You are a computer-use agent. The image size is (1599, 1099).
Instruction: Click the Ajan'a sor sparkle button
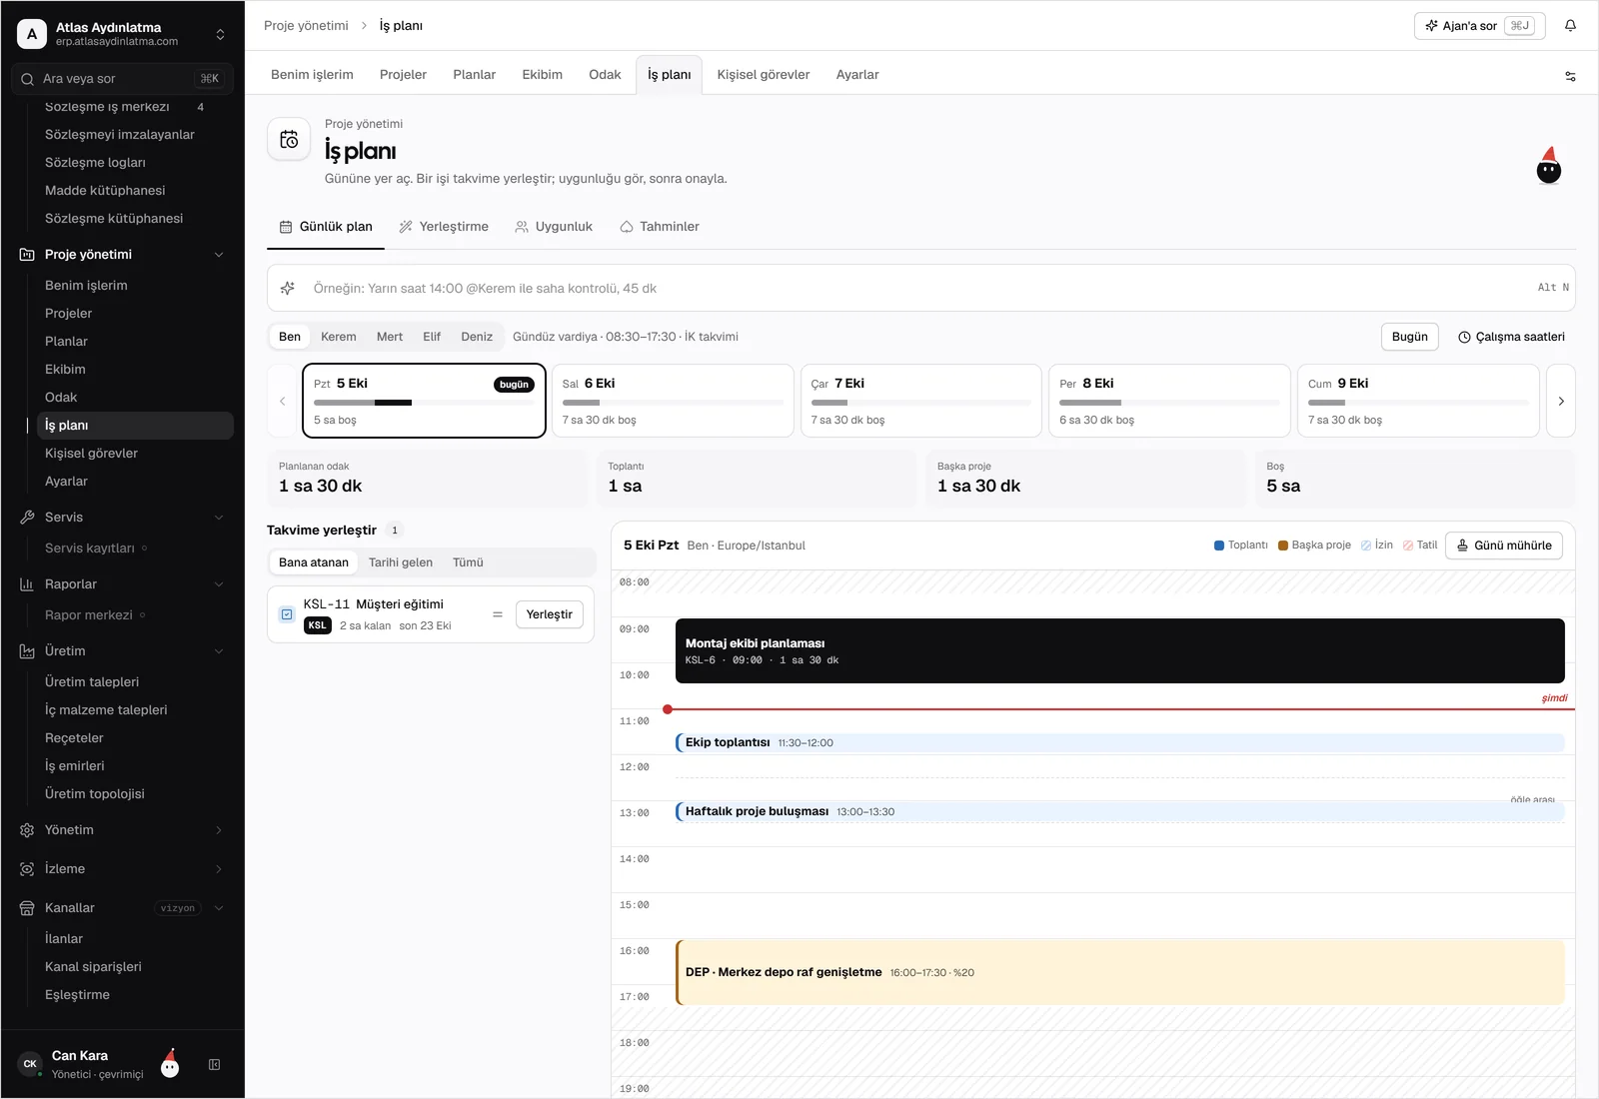point(1479,26)
